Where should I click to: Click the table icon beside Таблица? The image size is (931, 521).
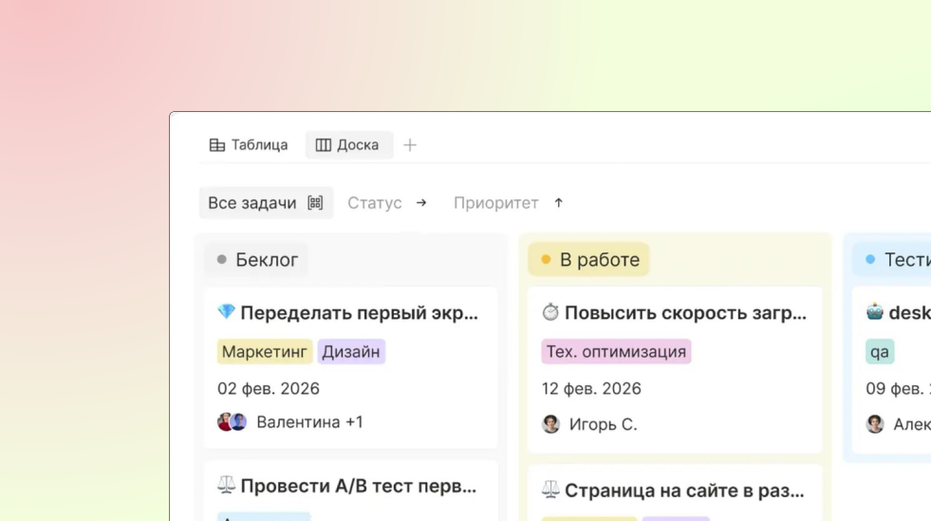coord(217,145)
